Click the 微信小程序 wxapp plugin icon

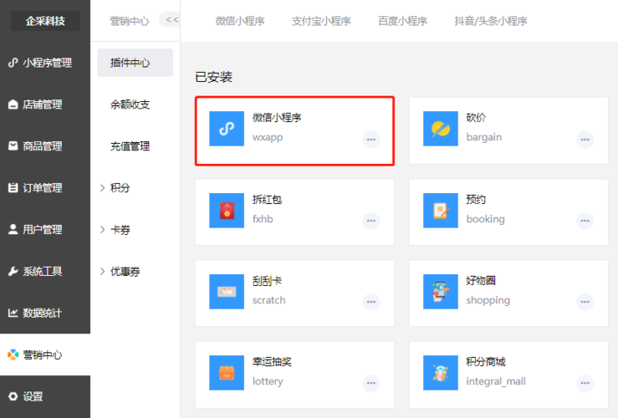tap(227, 129)
